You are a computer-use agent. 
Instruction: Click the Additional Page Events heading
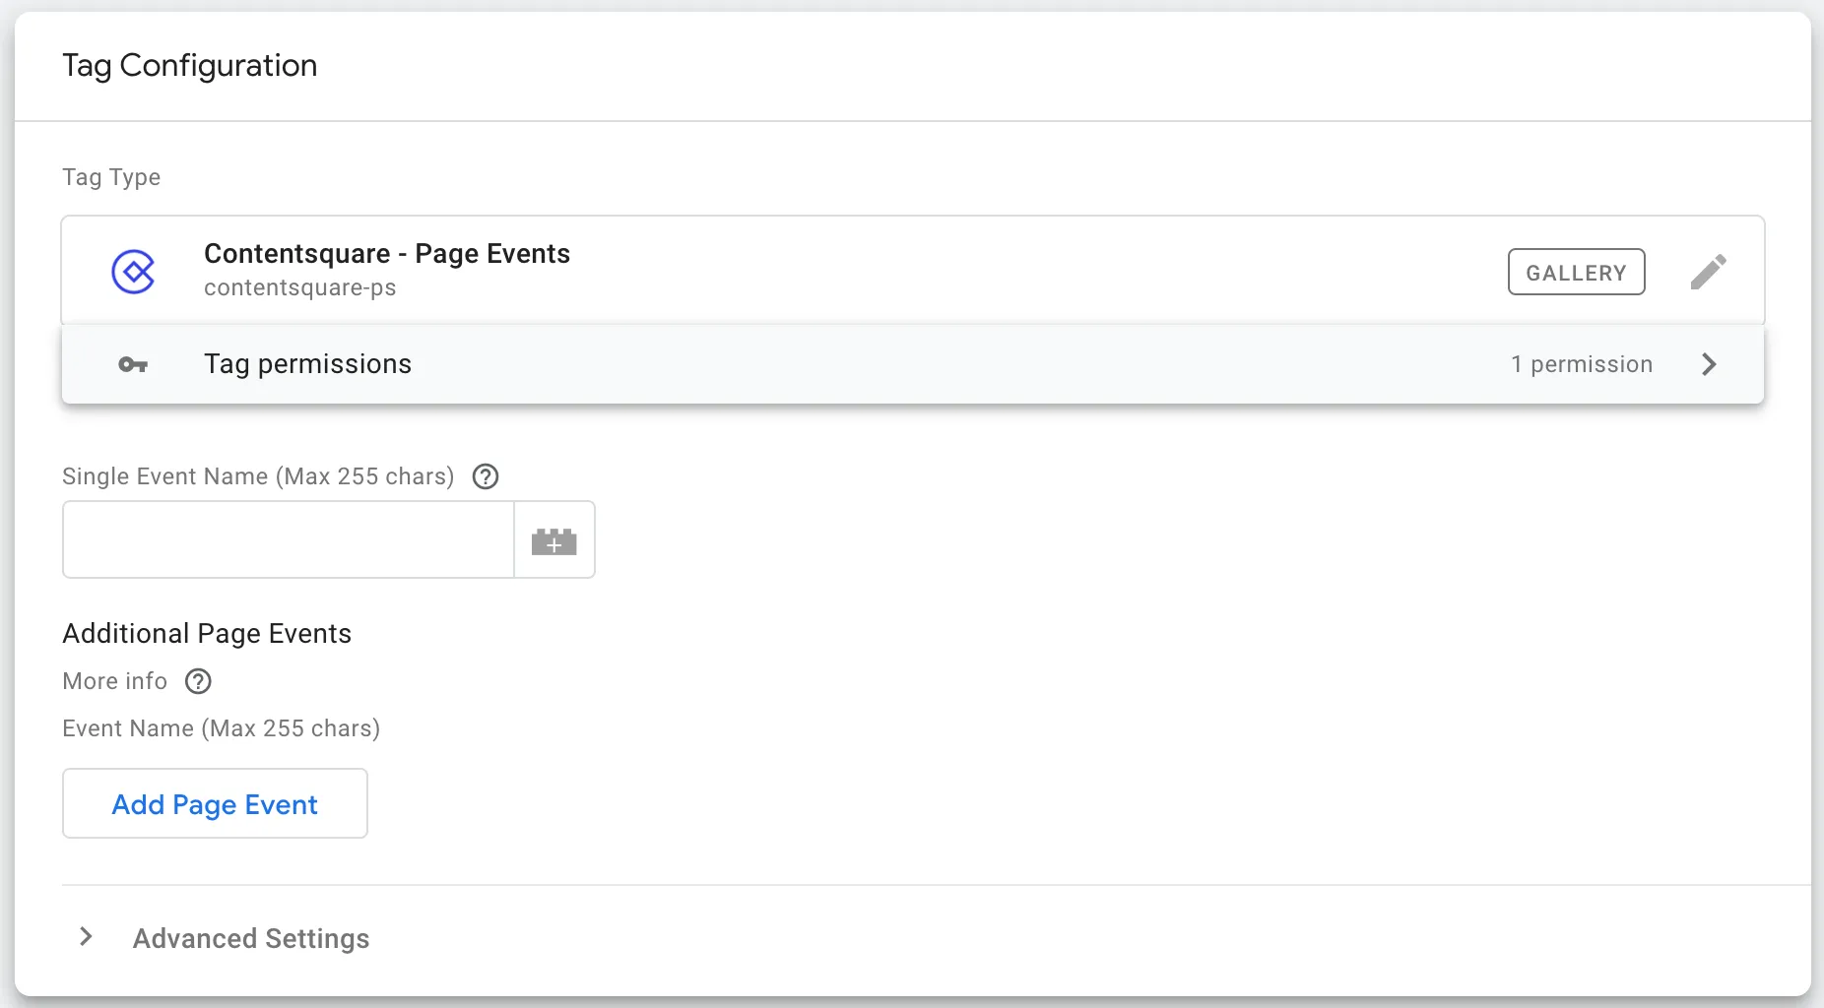click(207, 633)
